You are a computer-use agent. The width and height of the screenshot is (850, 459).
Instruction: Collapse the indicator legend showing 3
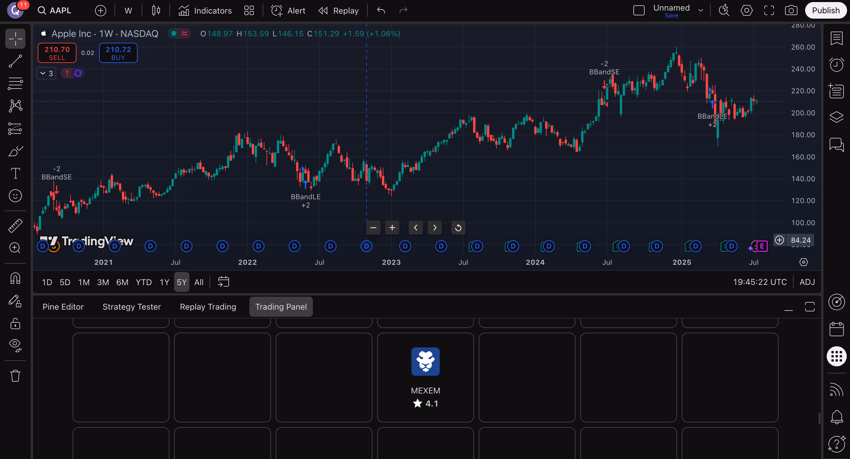coord(46,73)
